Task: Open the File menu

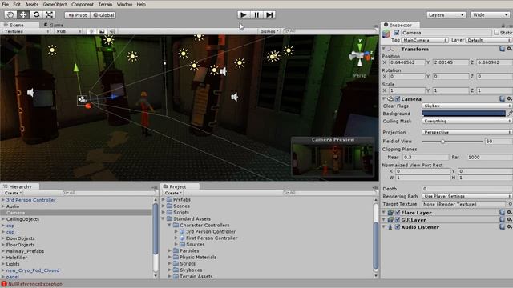Action: click(x=5, y=4)
